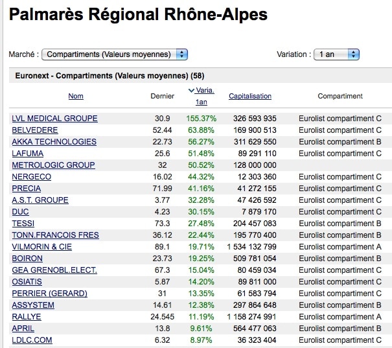The height and width of the screenshot is (348, 392).
Task: Click the sort-descending arrow beside Varia.
Action: (x=191, y=90)
